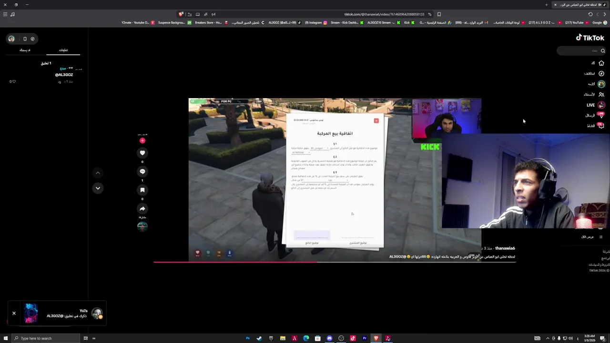Viewport: 610px width, 343px height.
Task: Open the Friends page icon
Action: pos(601,94)
